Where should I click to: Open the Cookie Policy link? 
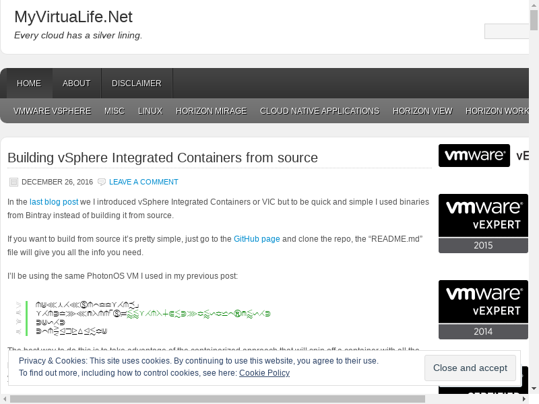tap(264, 373)
